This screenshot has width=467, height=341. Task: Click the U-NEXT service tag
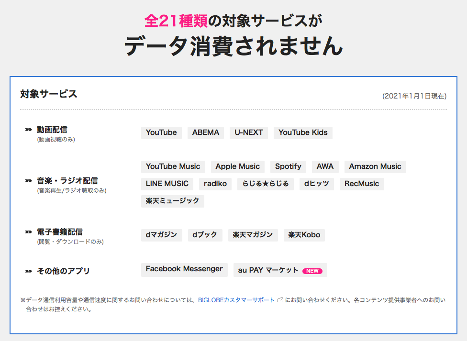point(249,132)
